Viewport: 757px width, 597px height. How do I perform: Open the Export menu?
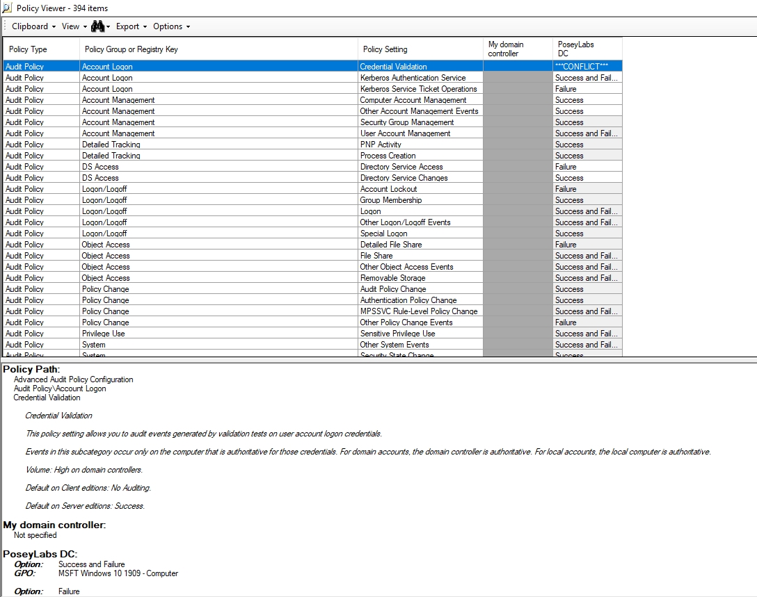pyautogui.click(x=129, y=26)
